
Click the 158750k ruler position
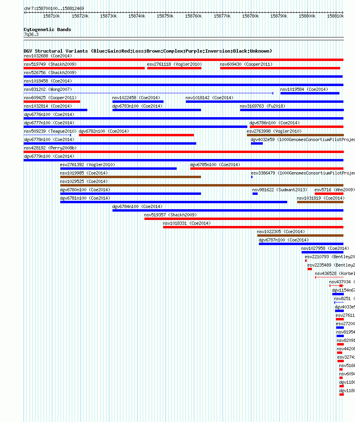[165, 16]
